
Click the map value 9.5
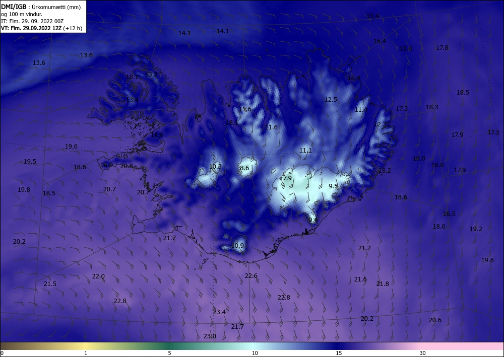click(x=333, y=186)
